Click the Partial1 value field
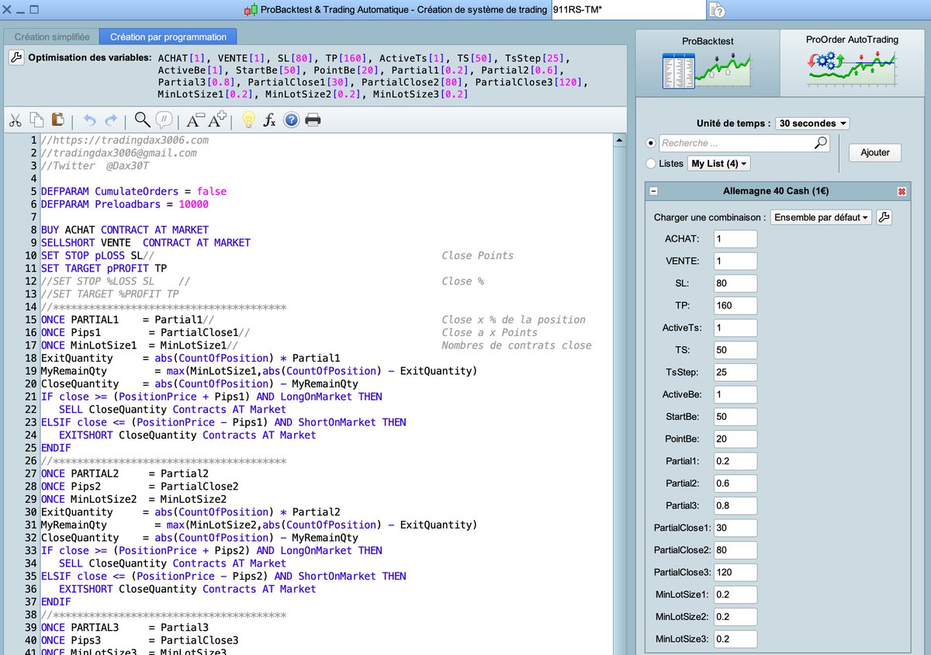The width and height of the screenshot is (931, 655). pos(735,461)
